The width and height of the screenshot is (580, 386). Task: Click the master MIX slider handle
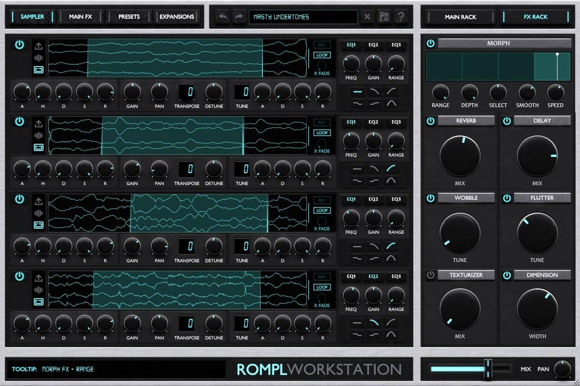click(488, 369)
